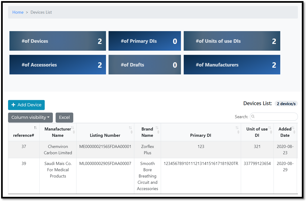Open the #of Manufacturers stat card
The image size is (307, 202).
click(x=232, y=65)
